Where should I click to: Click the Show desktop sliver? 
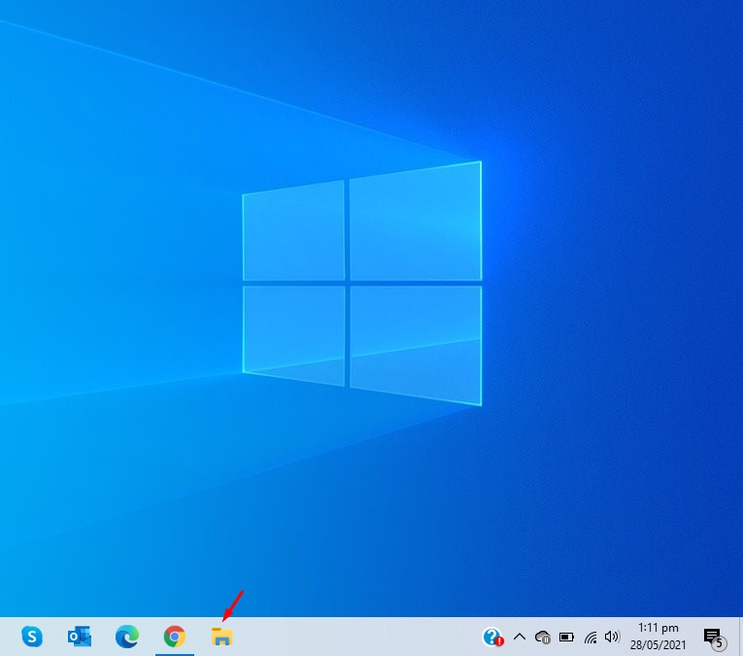741,637
